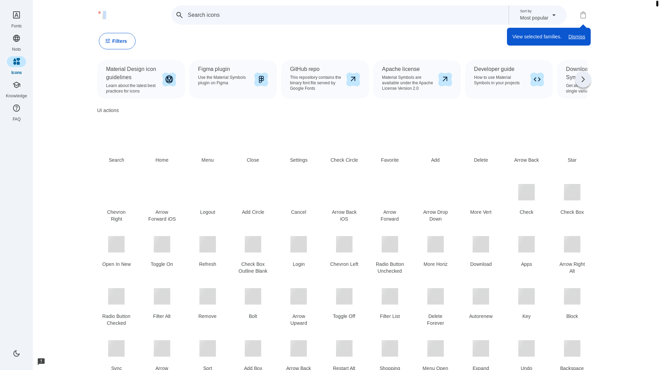Open the Filters button
This screenshot has height=370, width=659.
pos(117,41)
